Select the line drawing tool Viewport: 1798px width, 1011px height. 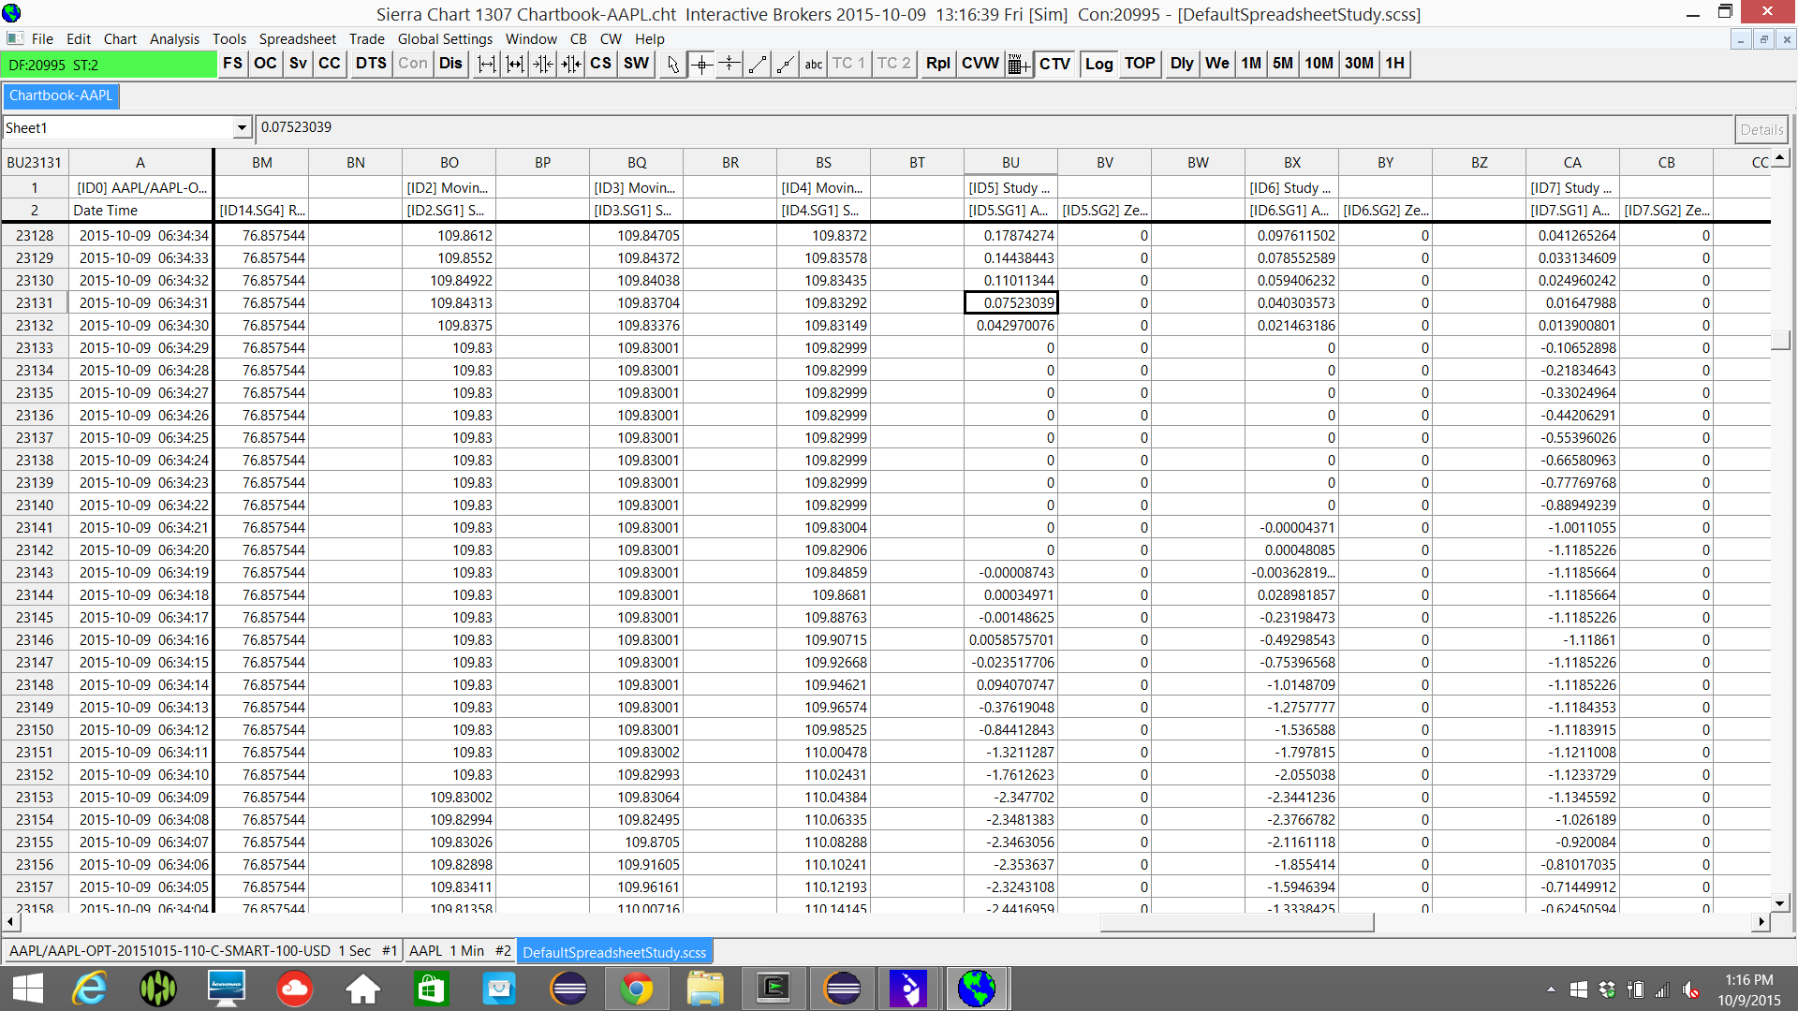point(758,64)
